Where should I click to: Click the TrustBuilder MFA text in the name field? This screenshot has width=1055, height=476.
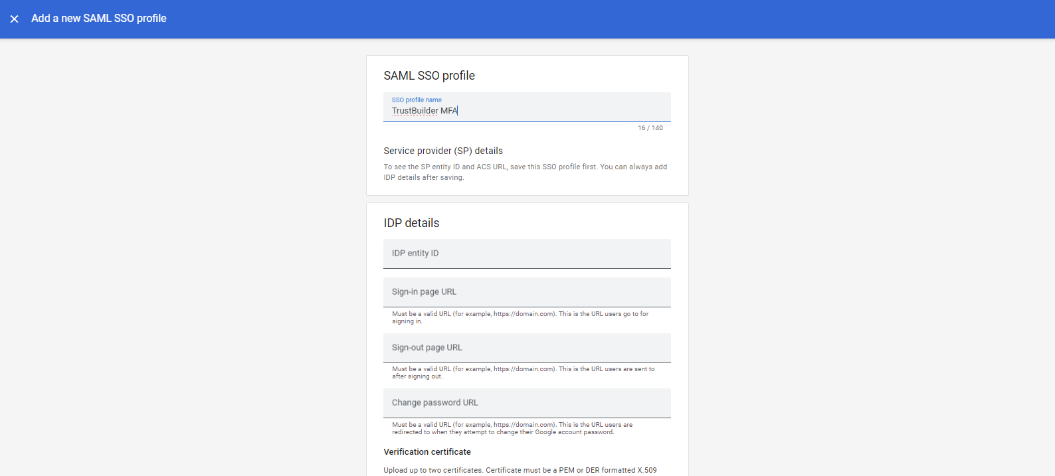tap(425, 111)
